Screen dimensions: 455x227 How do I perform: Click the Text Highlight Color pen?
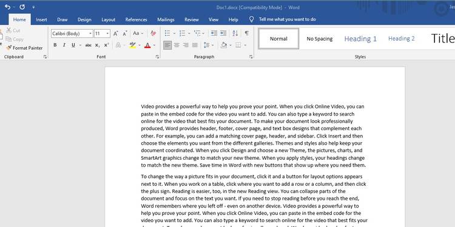pos(133,45)
